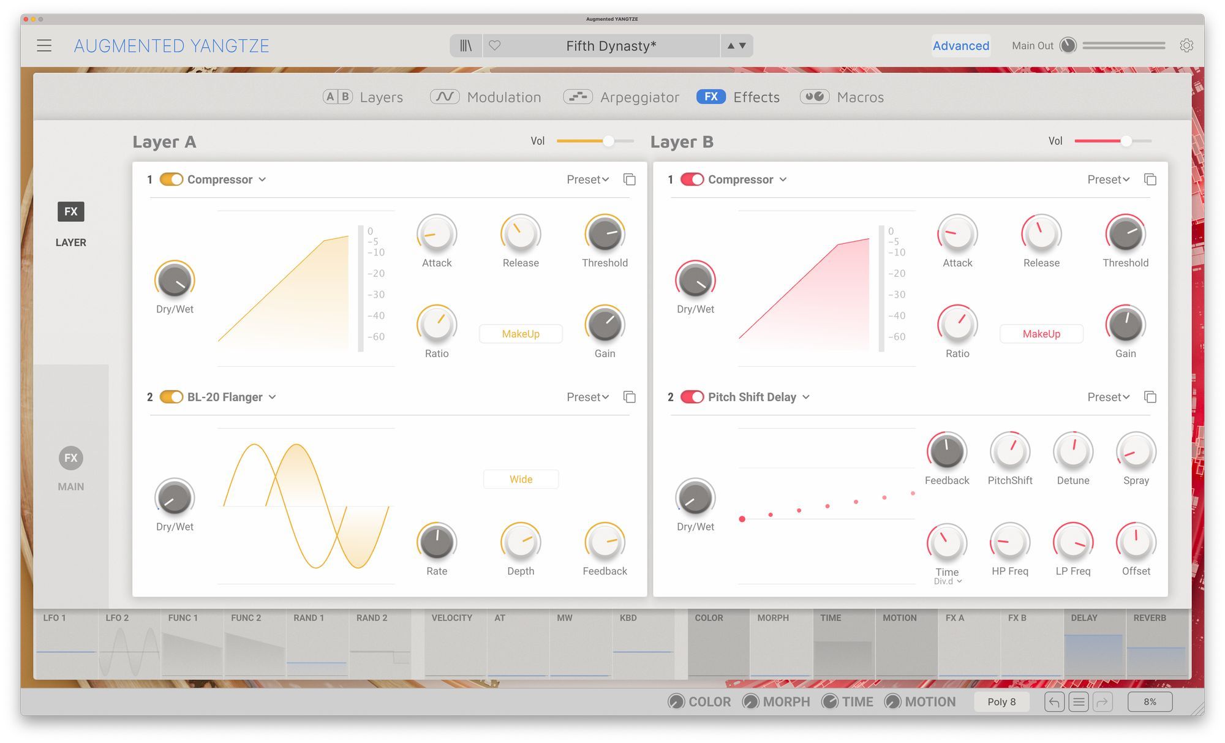Image resolution: width=1225 pixels, height=743 pixels.
Task: Click the redo arrow button
Action: (x=1102, y=702)
